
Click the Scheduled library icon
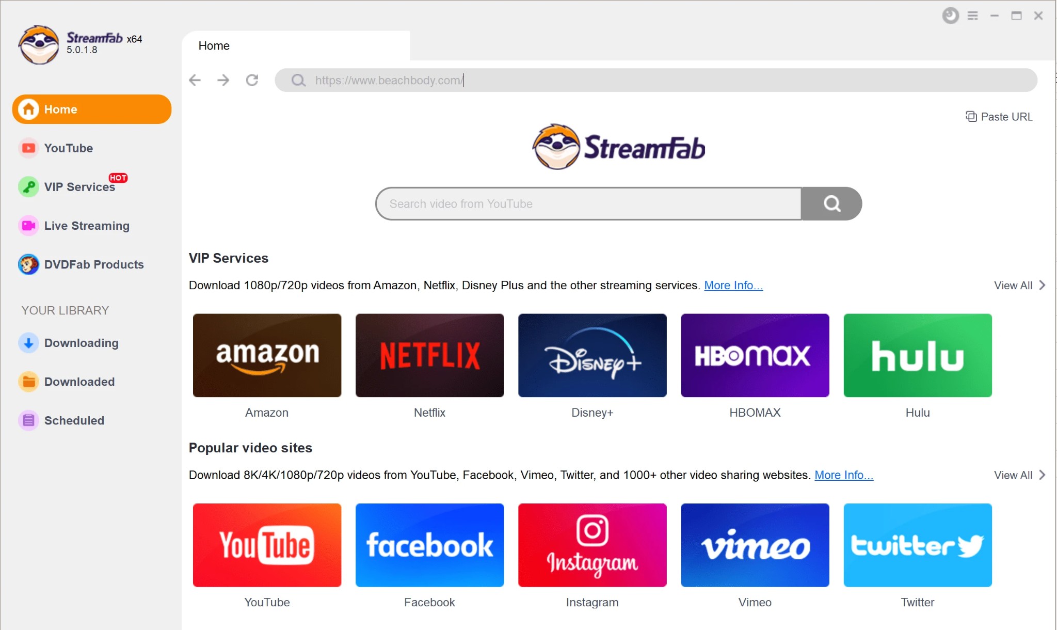click(28, 420)
